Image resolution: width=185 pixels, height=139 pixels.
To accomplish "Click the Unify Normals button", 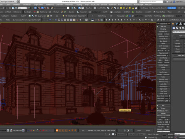I will (163, 46).
